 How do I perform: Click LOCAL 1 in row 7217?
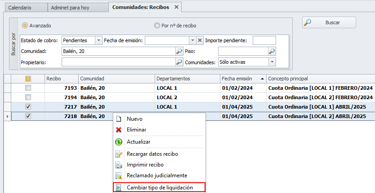pyautogui.click(x=167, y=107)
